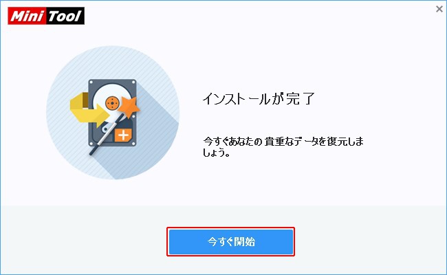
Task: Click the hard drive illustration body
Action: pos(112,113)
